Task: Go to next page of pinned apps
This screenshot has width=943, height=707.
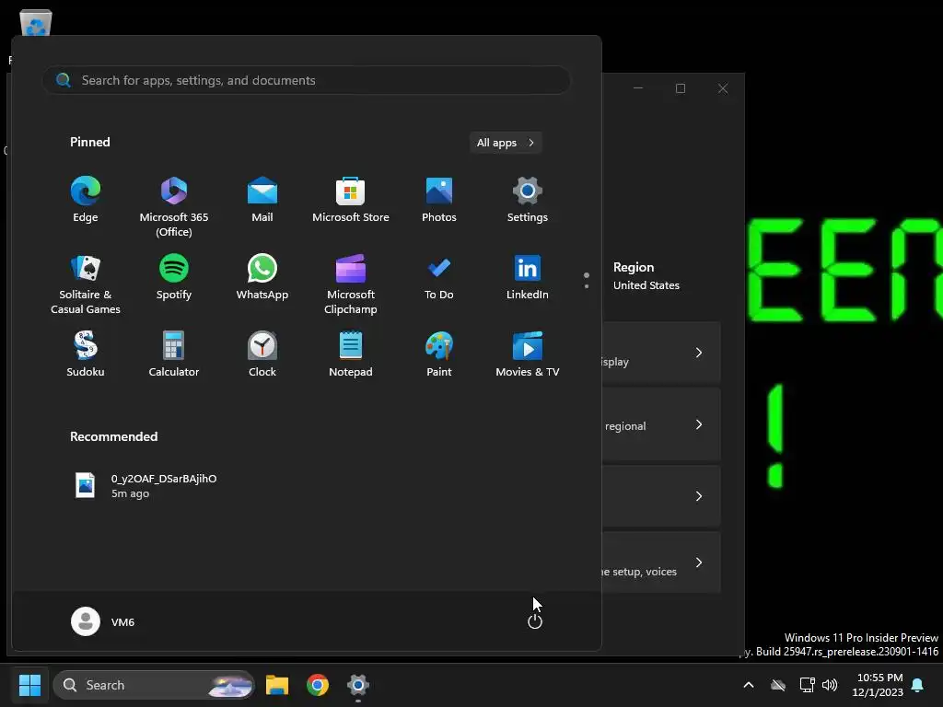Action: 587,286
